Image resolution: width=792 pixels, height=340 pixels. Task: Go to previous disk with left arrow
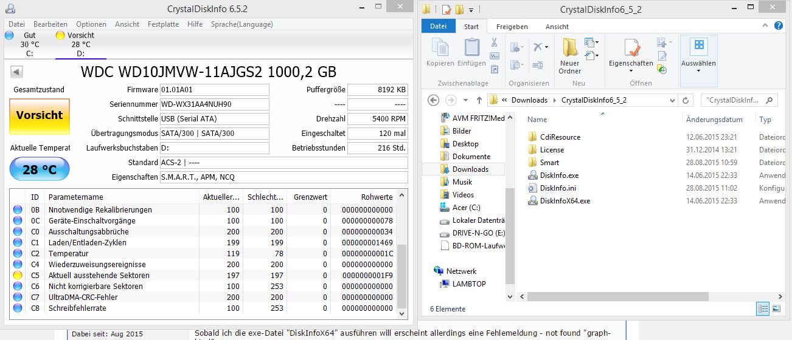click(x=16, y=72)
